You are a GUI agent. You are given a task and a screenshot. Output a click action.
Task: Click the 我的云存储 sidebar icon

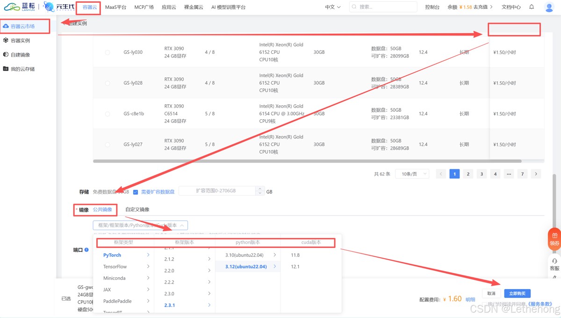coord(6,69)
